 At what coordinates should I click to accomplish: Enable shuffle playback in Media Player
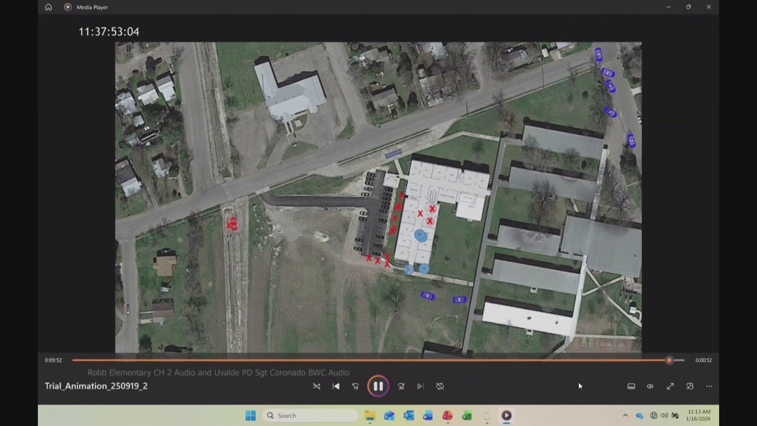point(317,386)
